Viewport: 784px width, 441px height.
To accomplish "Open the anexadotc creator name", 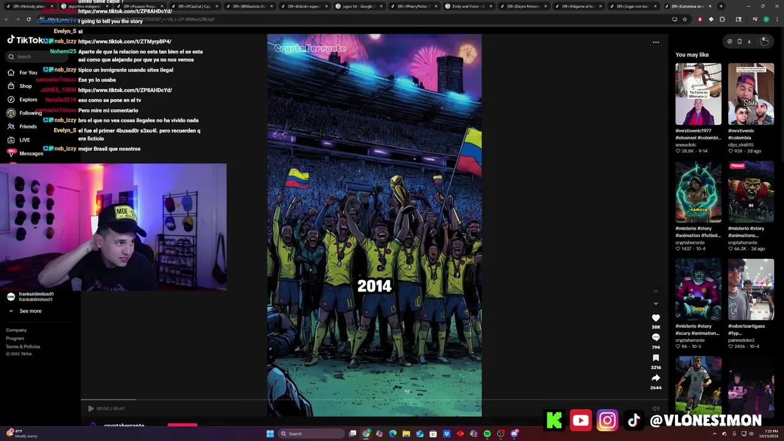I will click(687, 145).
